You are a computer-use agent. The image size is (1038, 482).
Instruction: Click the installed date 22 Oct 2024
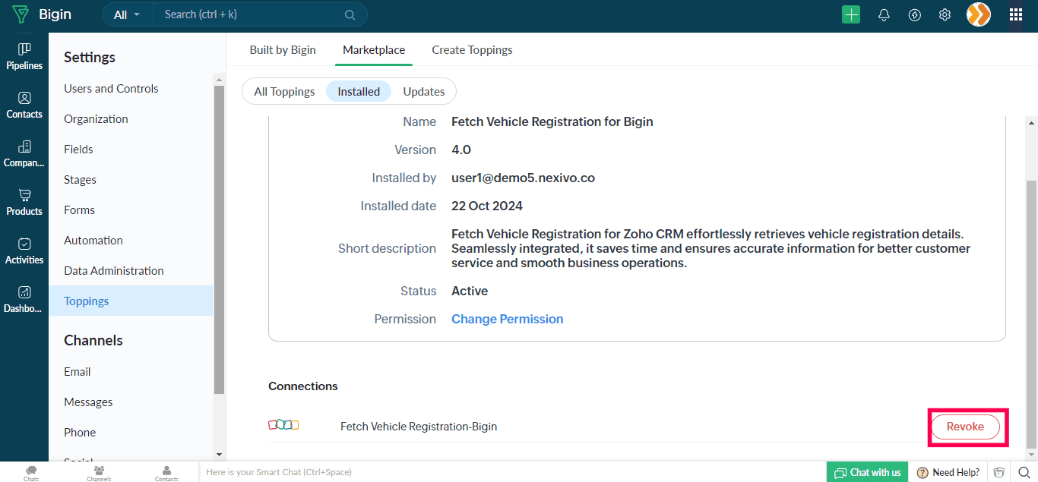[x=487, y=206]
